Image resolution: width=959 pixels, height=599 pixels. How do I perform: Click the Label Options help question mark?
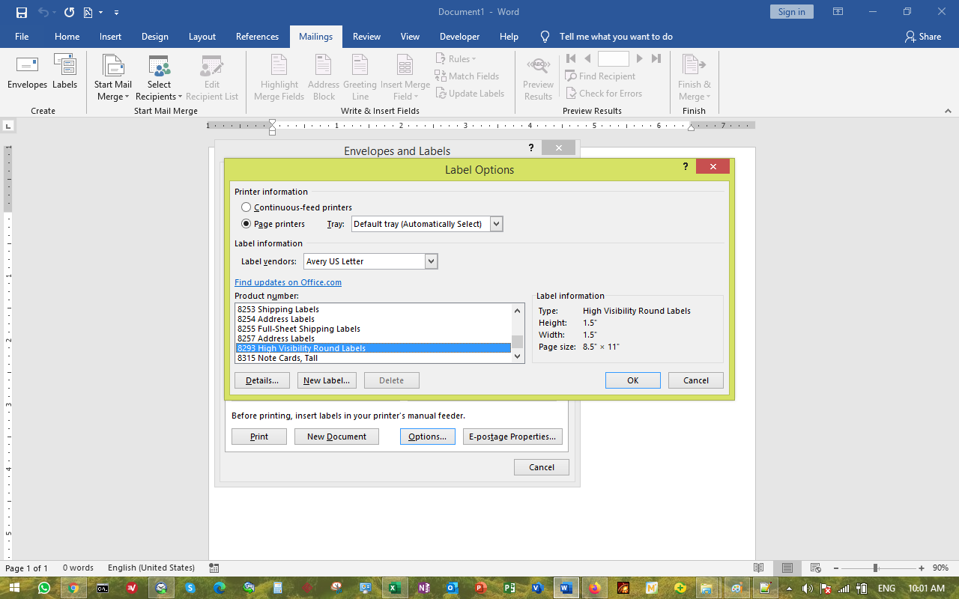pyautogui.click(x=686, y=167)
